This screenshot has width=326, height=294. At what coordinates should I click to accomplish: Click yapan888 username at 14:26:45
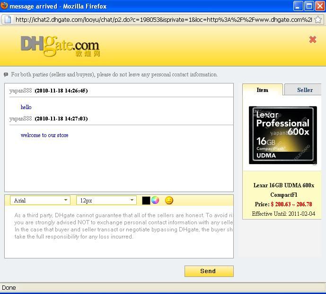tap(21, 91)
